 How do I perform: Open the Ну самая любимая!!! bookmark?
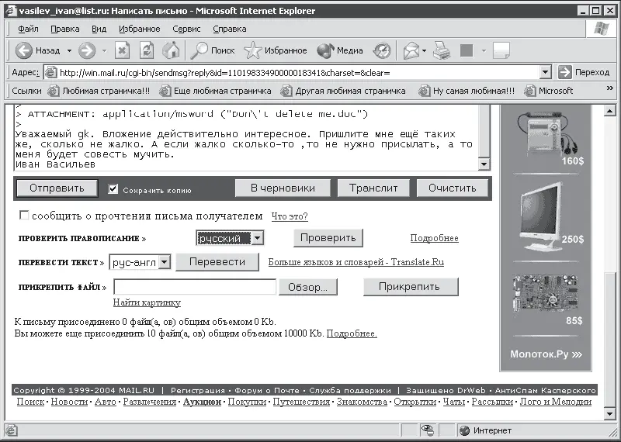point(467,91)
